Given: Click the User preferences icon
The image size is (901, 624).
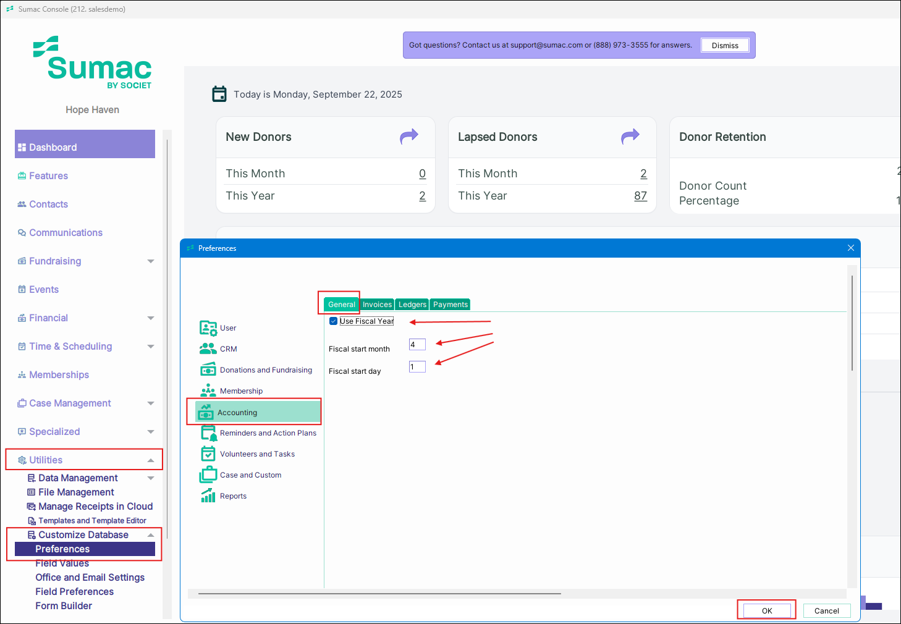Looking at the screenshot, I should pos(208,328).
